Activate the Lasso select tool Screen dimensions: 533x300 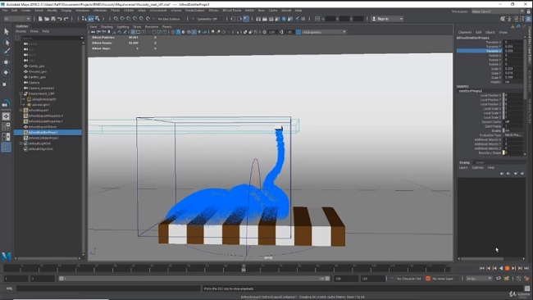click(x=6, y=42)
